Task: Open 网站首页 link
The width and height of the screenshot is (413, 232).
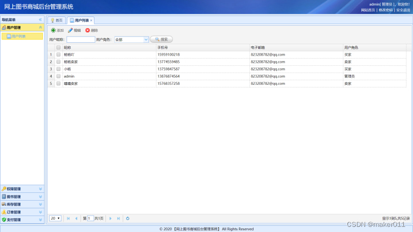Action: [x=368, y=10]
